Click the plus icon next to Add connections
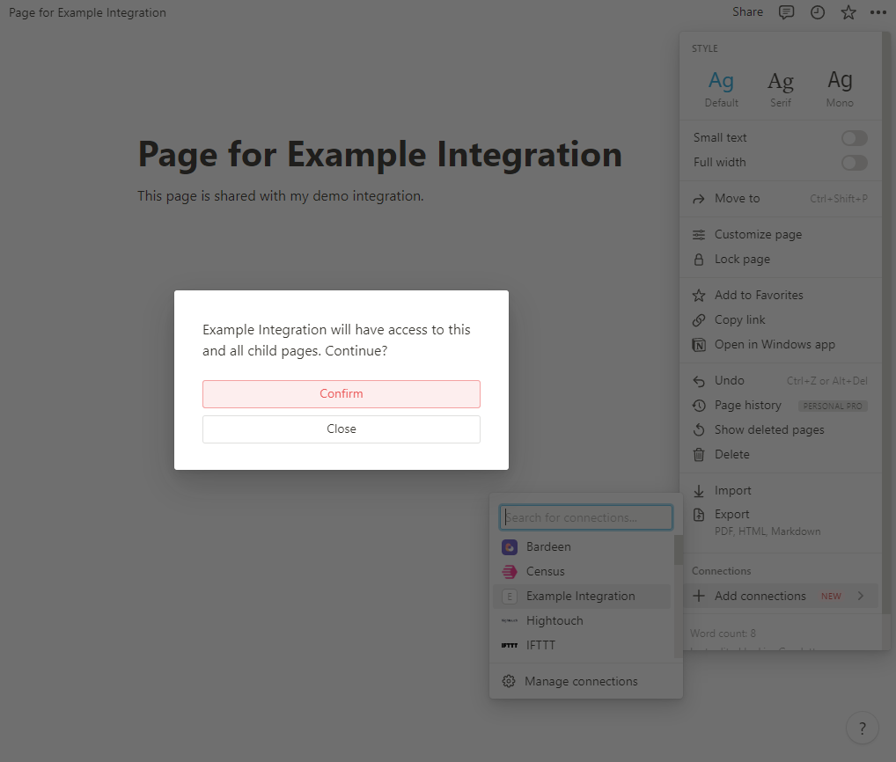 [x=698, y=596]
